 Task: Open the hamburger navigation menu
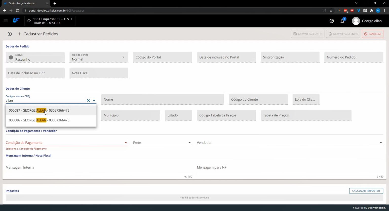point(6,21)
